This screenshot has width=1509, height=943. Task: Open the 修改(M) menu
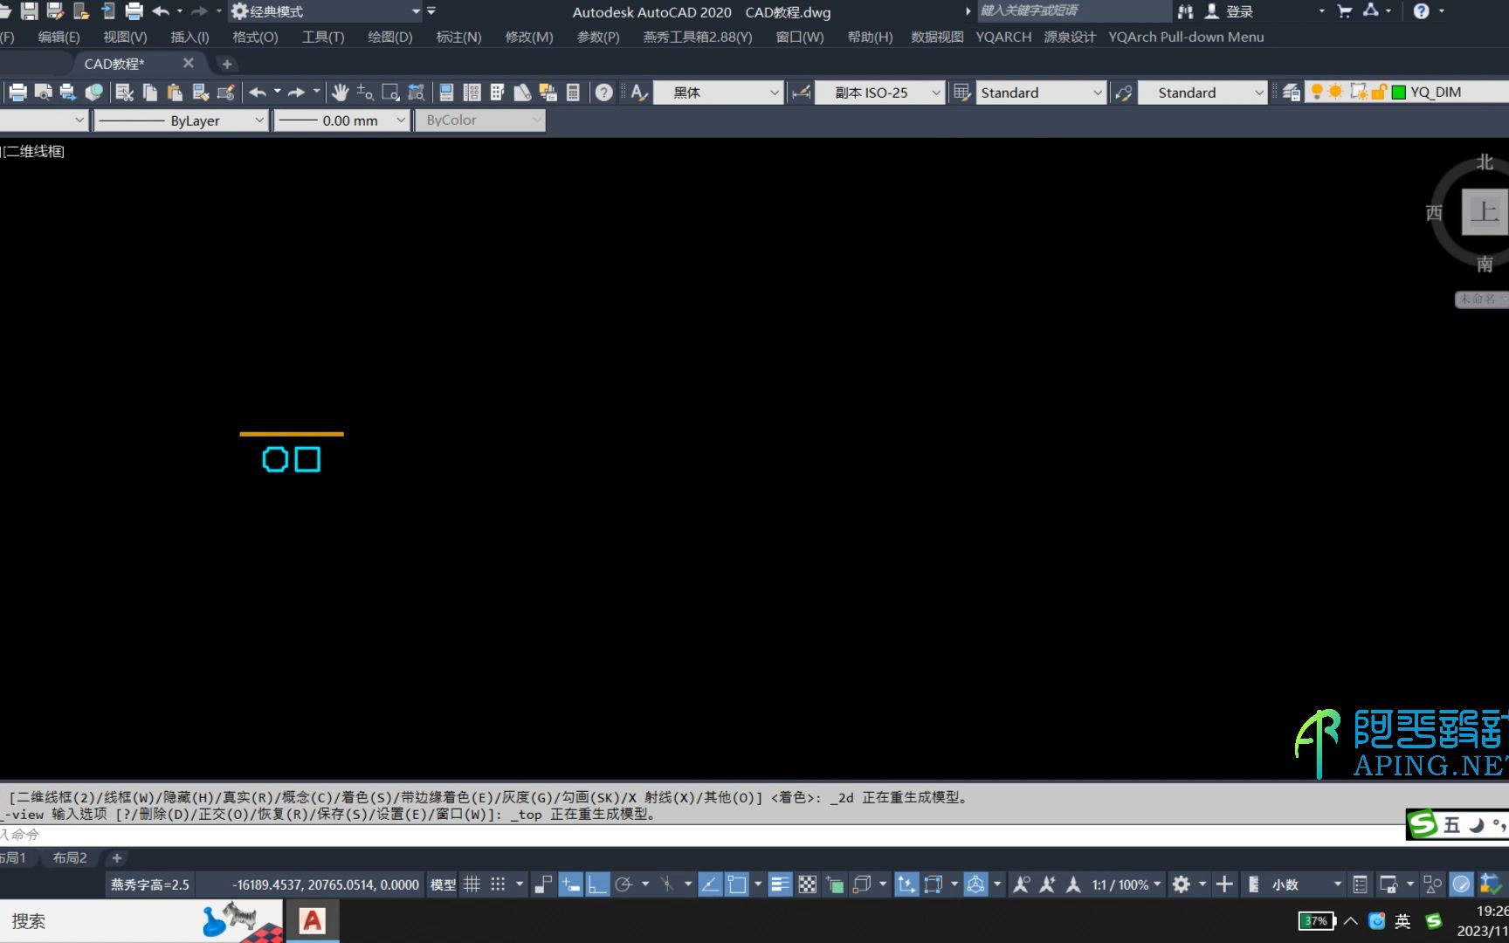point(529,37)
